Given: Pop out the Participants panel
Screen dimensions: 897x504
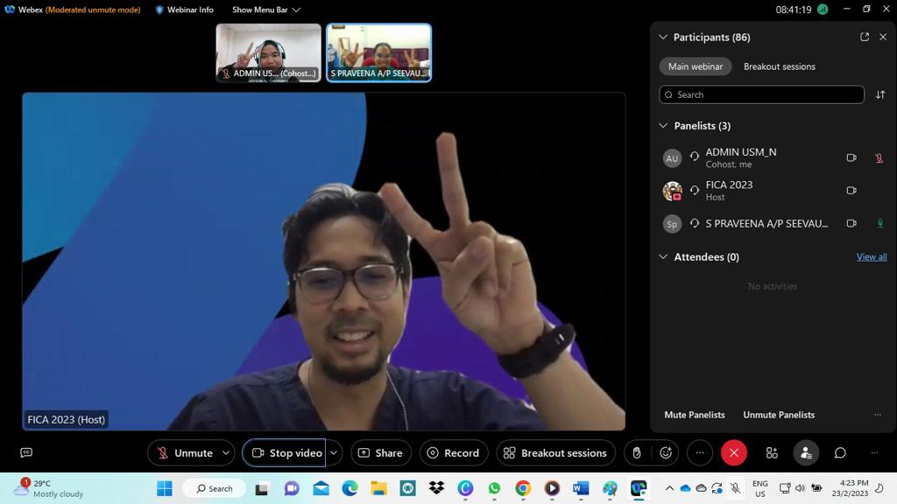Looking at the screenshot, I should tap(865, 37).
